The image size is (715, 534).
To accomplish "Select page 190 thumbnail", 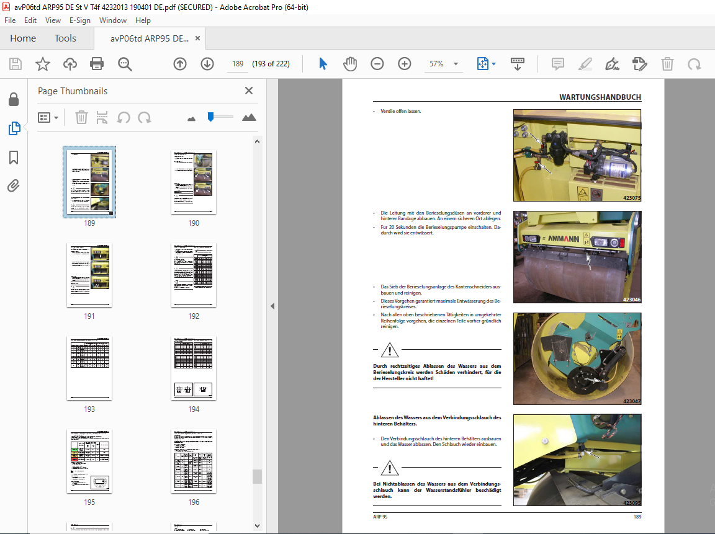I will coord(194,182).
